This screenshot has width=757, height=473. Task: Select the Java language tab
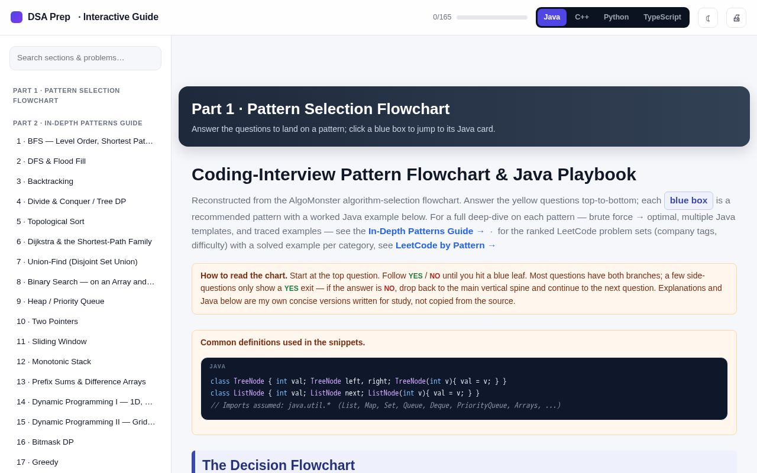552,17
